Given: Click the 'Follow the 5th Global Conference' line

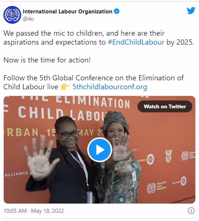Looking at the screenshot, I should click(94, 78).
